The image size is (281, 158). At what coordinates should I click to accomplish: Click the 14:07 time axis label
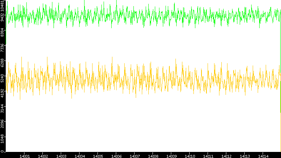pyautogui.click(x=135, y=156)
